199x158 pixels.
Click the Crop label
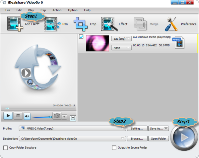click(93, 24)
